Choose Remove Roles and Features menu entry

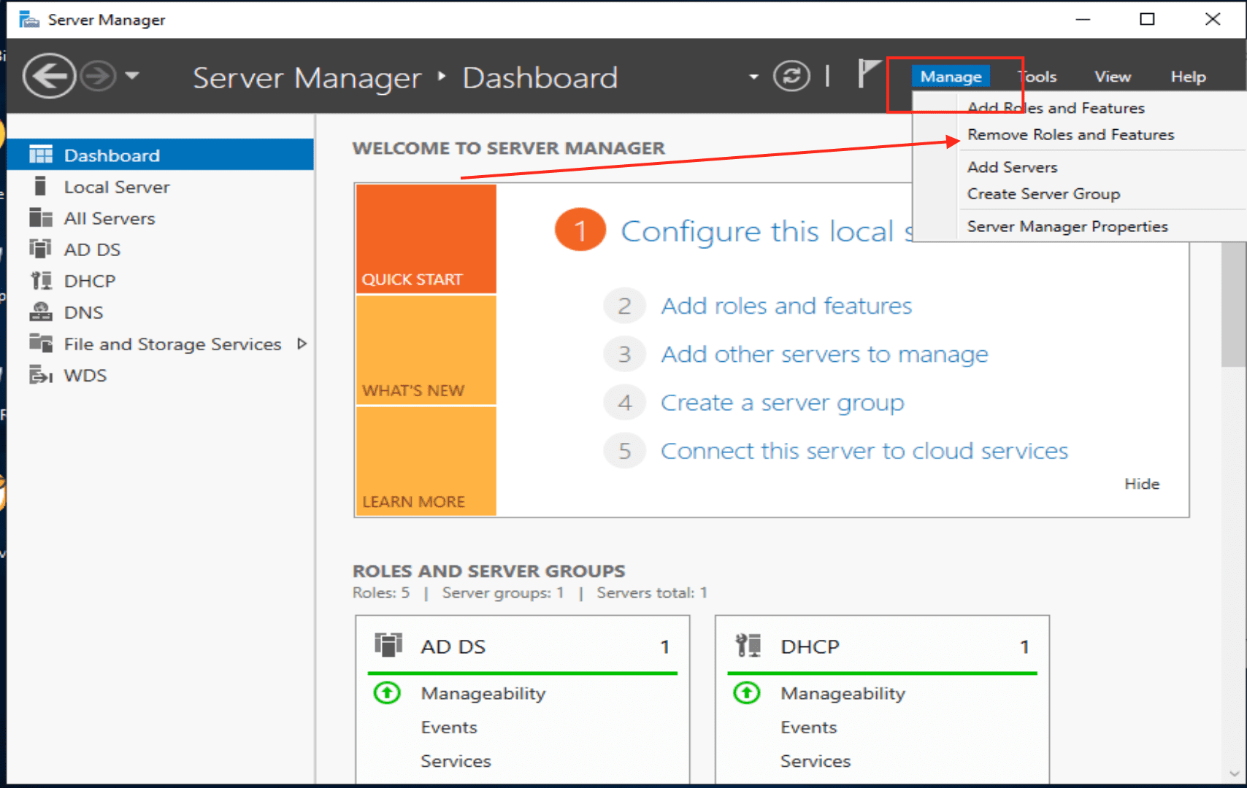pos(1070,135)
